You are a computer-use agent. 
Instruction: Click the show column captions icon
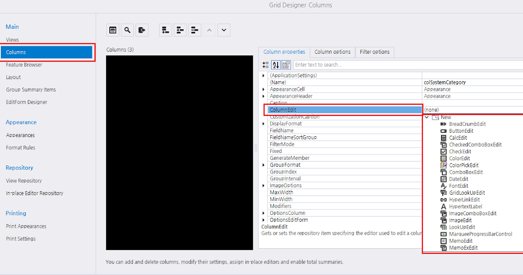tap(113, 30)
